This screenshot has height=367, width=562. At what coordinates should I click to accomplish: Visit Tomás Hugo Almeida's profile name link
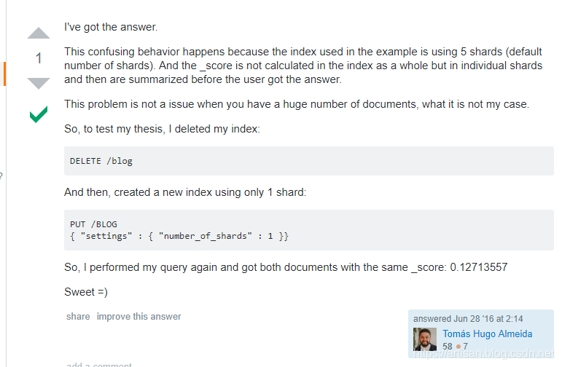pyautogui.click(x=487, y=334)
